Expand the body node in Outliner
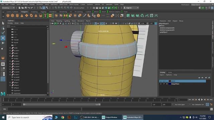Image resolution: width=214 pixels, height=120 pixels. (10, 48)
